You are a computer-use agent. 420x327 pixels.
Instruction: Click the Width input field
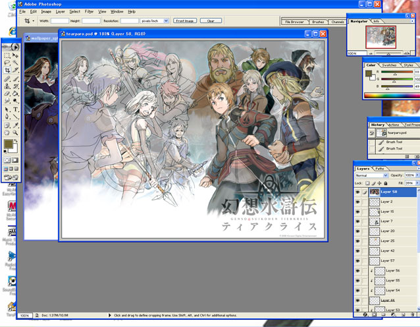pyautogui.click(x=60, y=20)
